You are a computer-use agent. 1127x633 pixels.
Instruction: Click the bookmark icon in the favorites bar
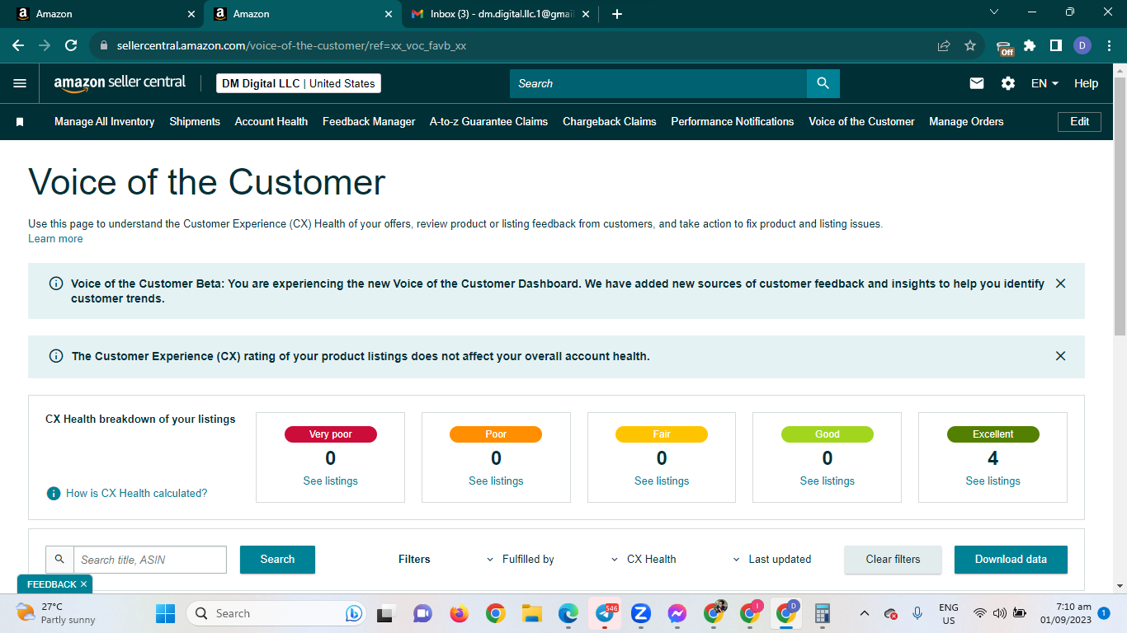[x=20, y=122]
